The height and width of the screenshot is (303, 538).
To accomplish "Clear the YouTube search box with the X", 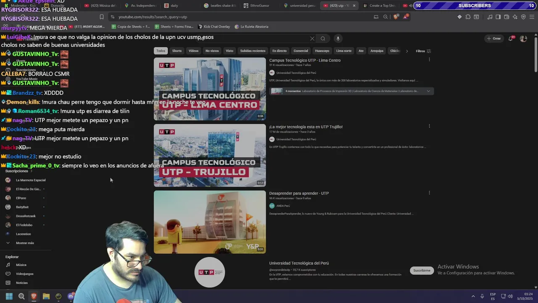I will (312, 39).
